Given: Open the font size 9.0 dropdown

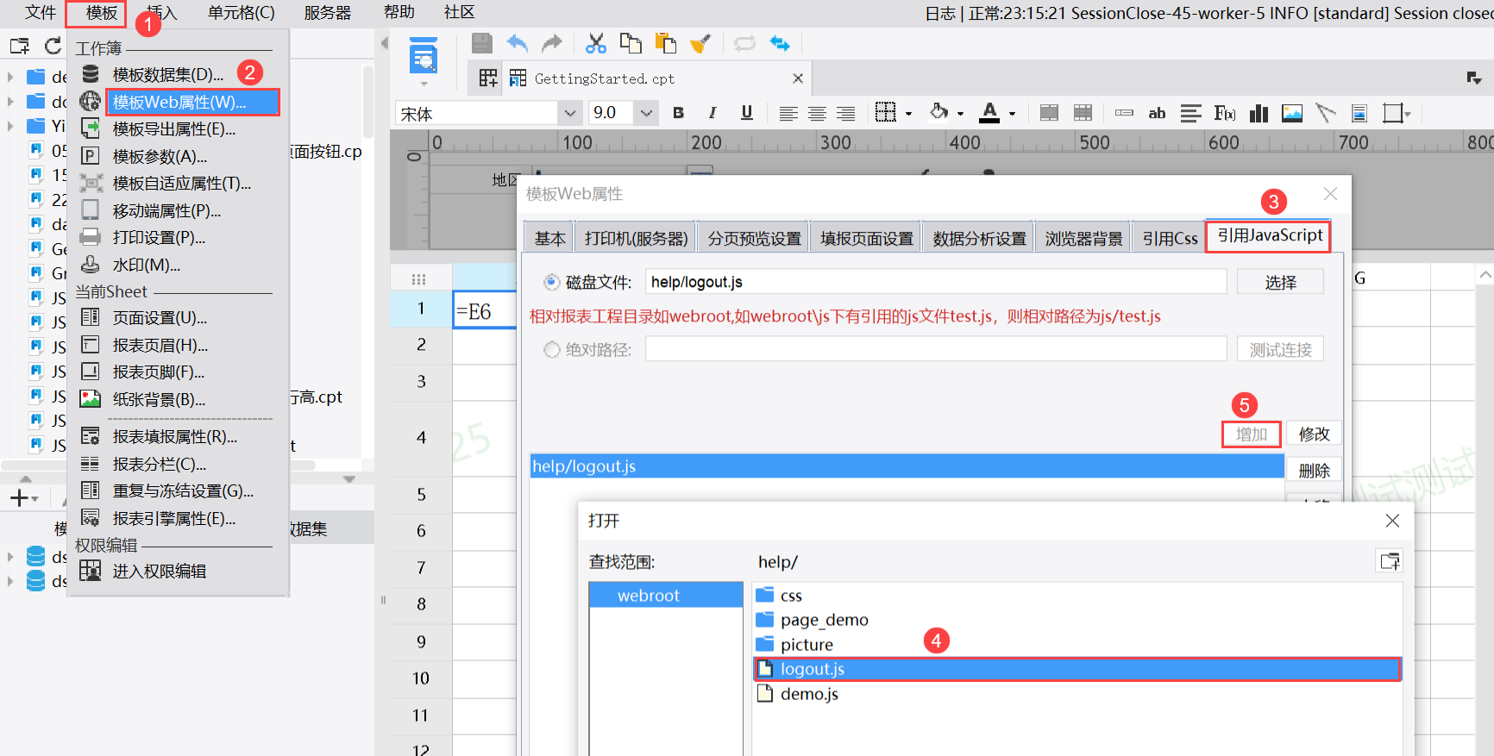Looking at the screenshot, I should pyautogui.click(x=646, y=113).
